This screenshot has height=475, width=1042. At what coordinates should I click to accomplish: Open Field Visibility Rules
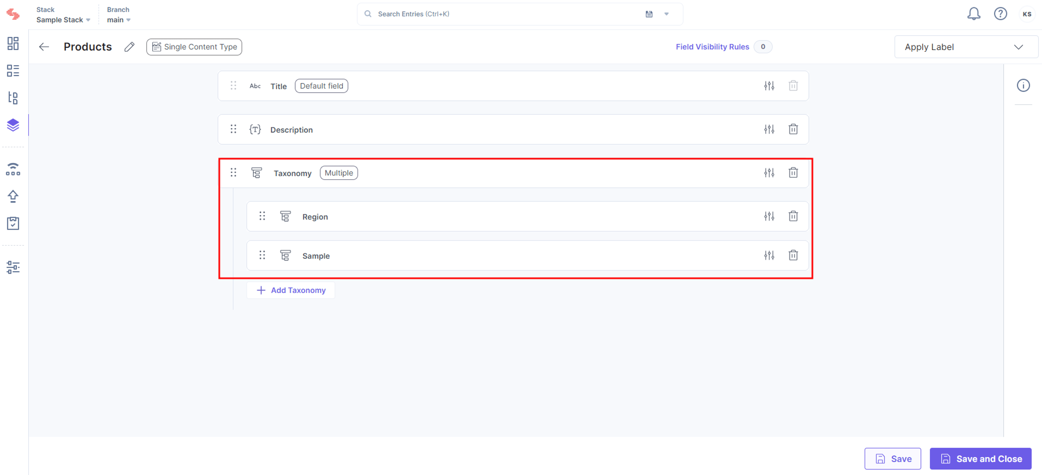[x=712, y=47]
